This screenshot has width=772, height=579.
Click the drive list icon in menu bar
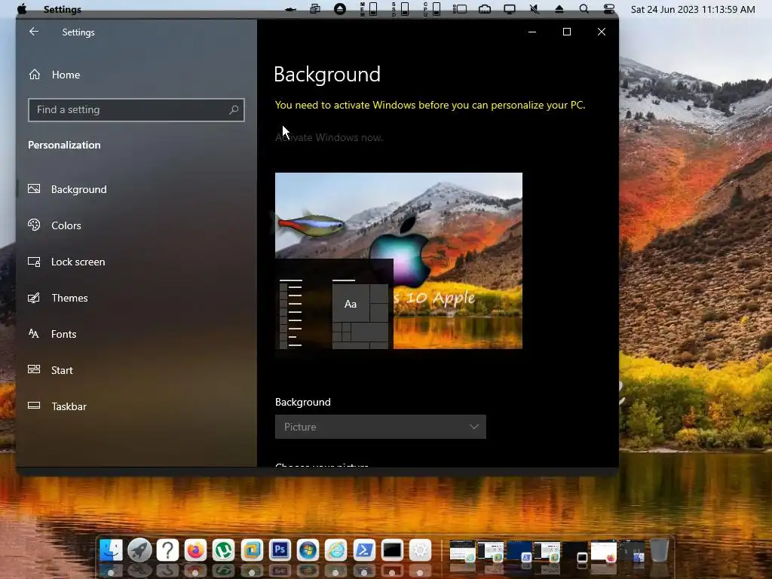pos(460,9)
